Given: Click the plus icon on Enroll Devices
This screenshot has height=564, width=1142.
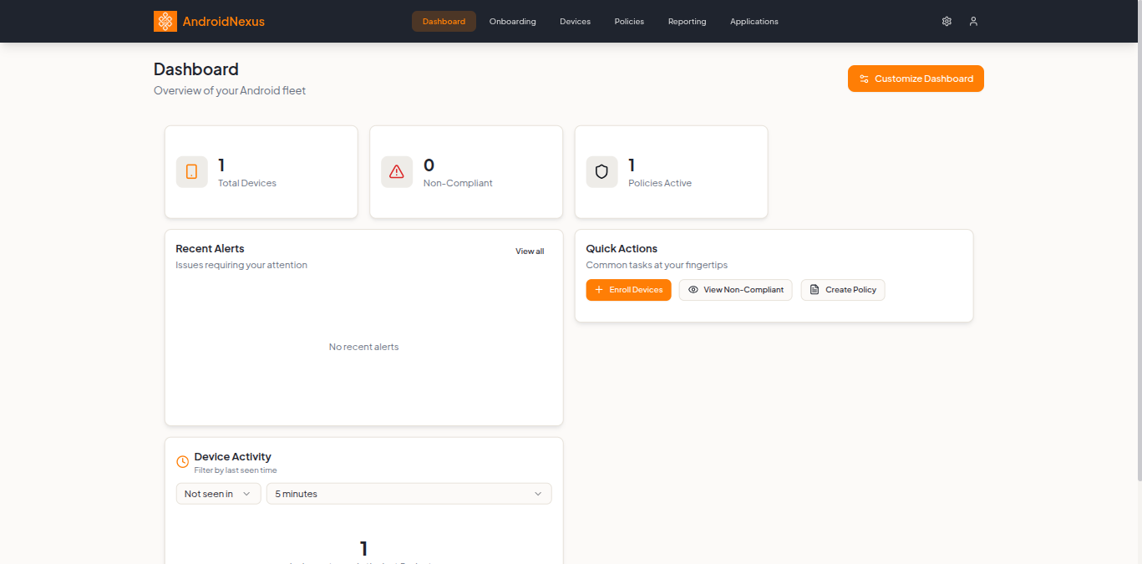Looking at the screenshot, I should 600,289.
